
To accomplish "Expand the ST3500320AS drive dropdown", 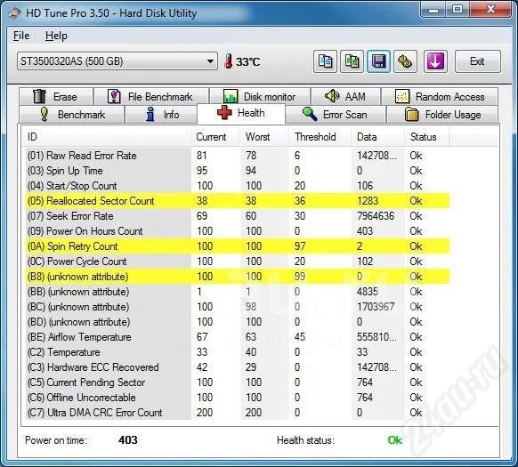I will (x=117, y=61).
